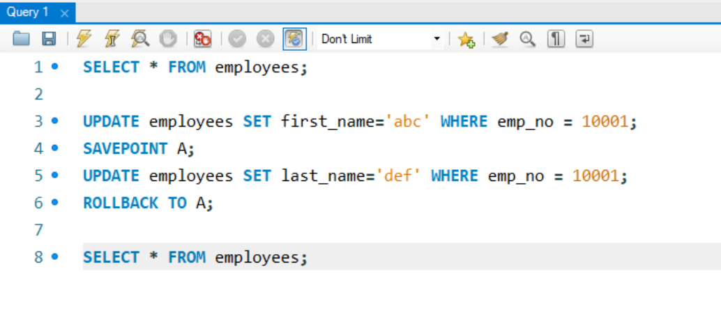Viewport: 721px width, 312px height.
Task: Stop query execution hand icon
Action: point(168,39)
